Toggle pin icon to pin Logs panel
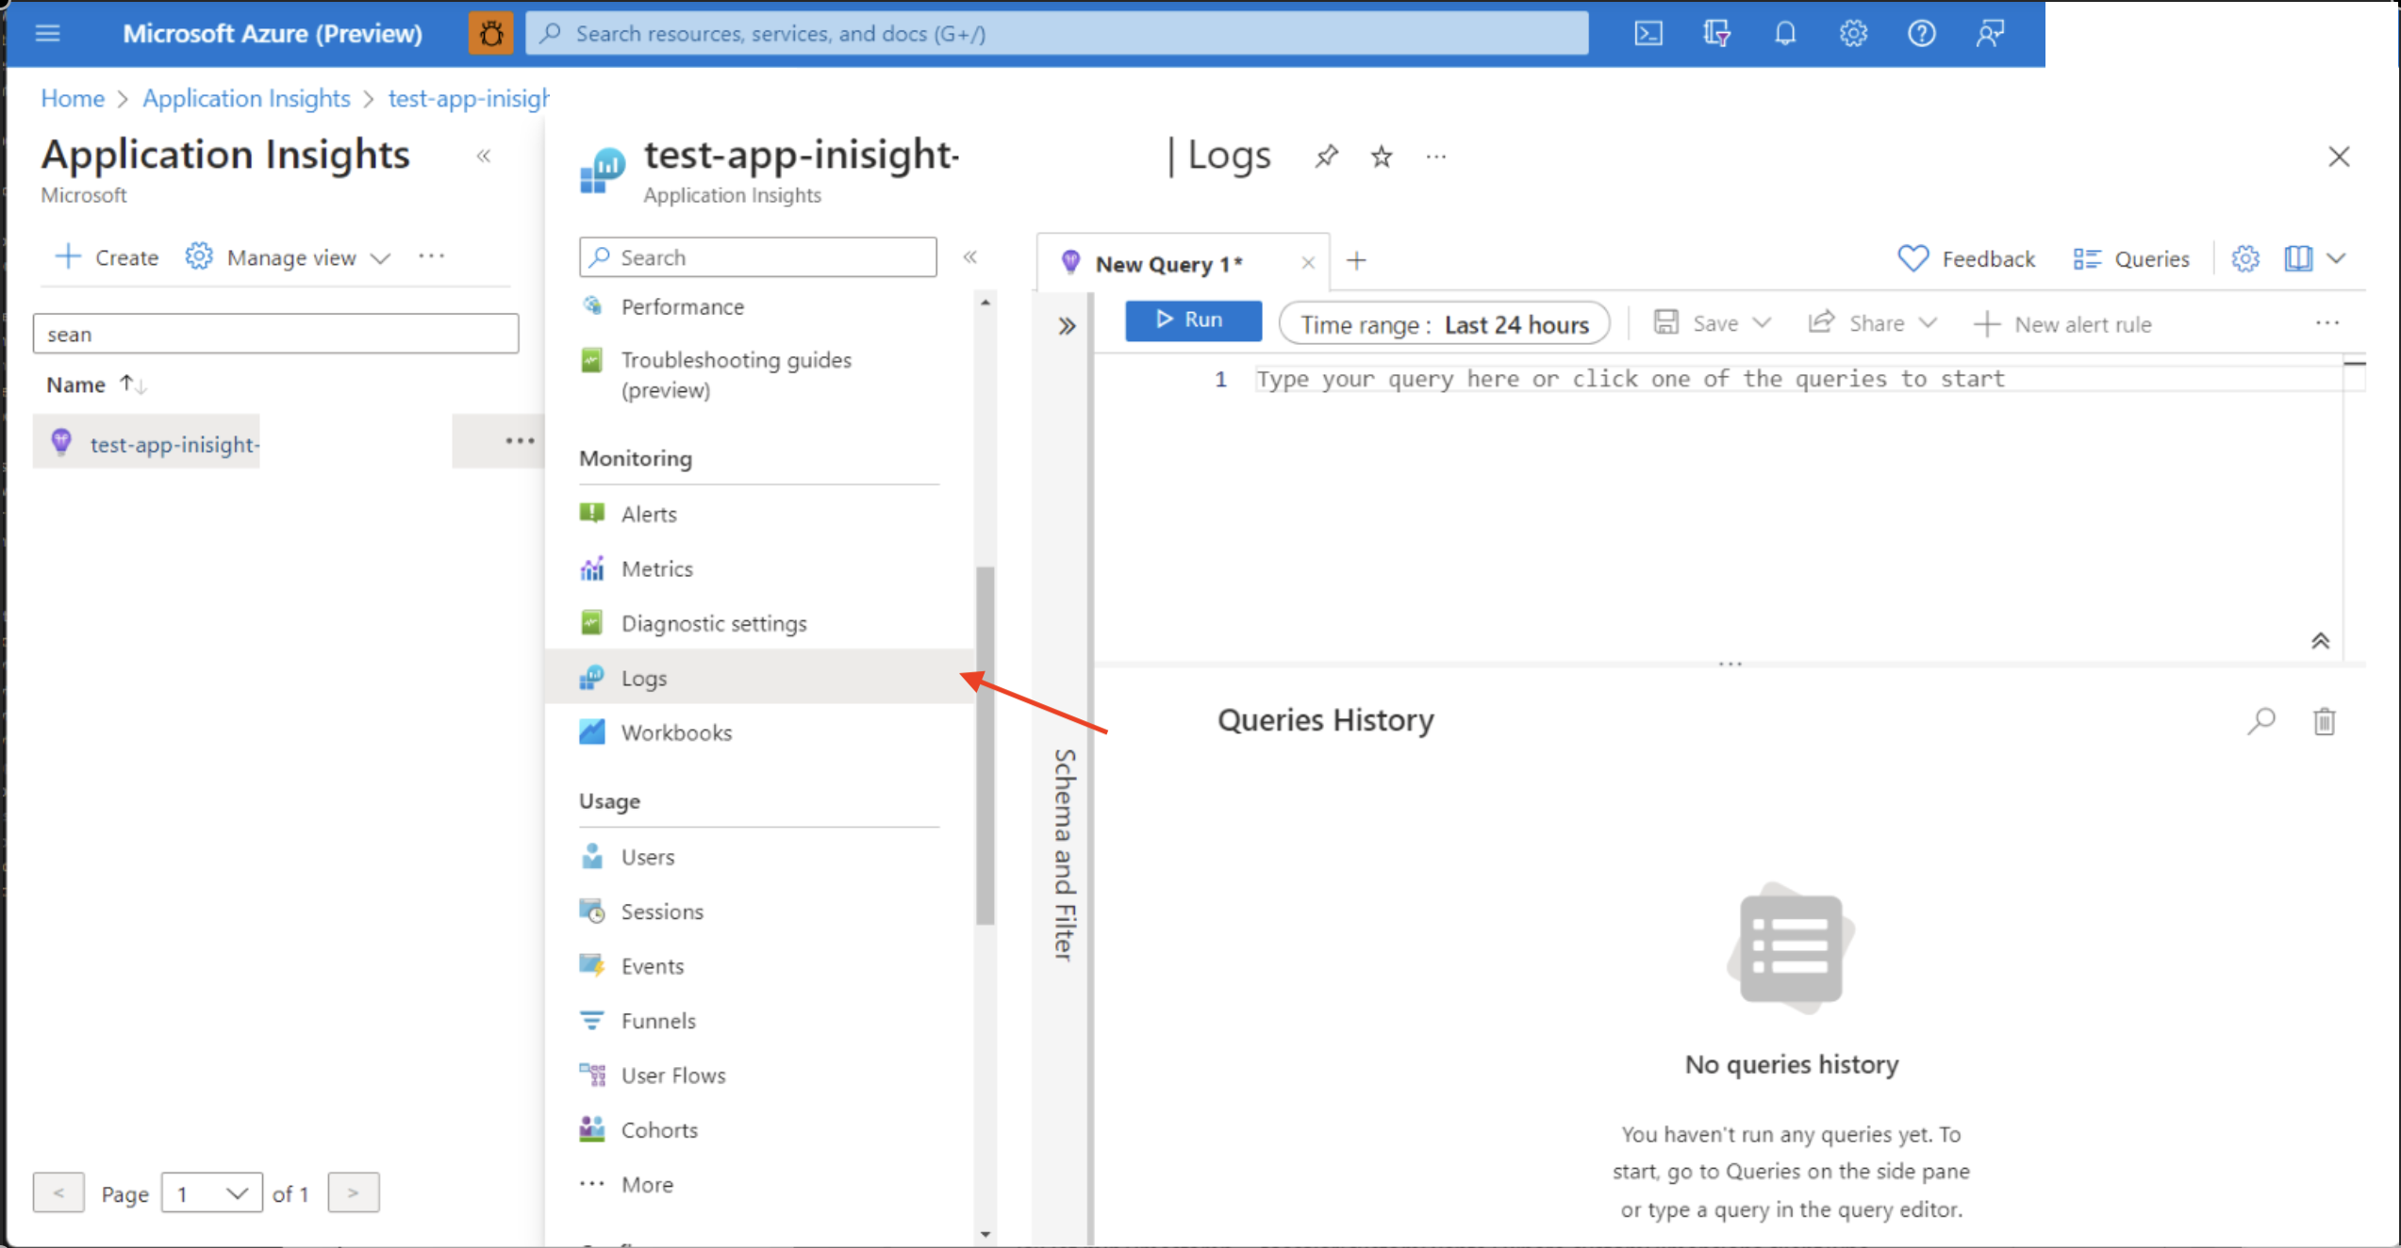The image size is (2401, 1248). tap(1328, 156)
